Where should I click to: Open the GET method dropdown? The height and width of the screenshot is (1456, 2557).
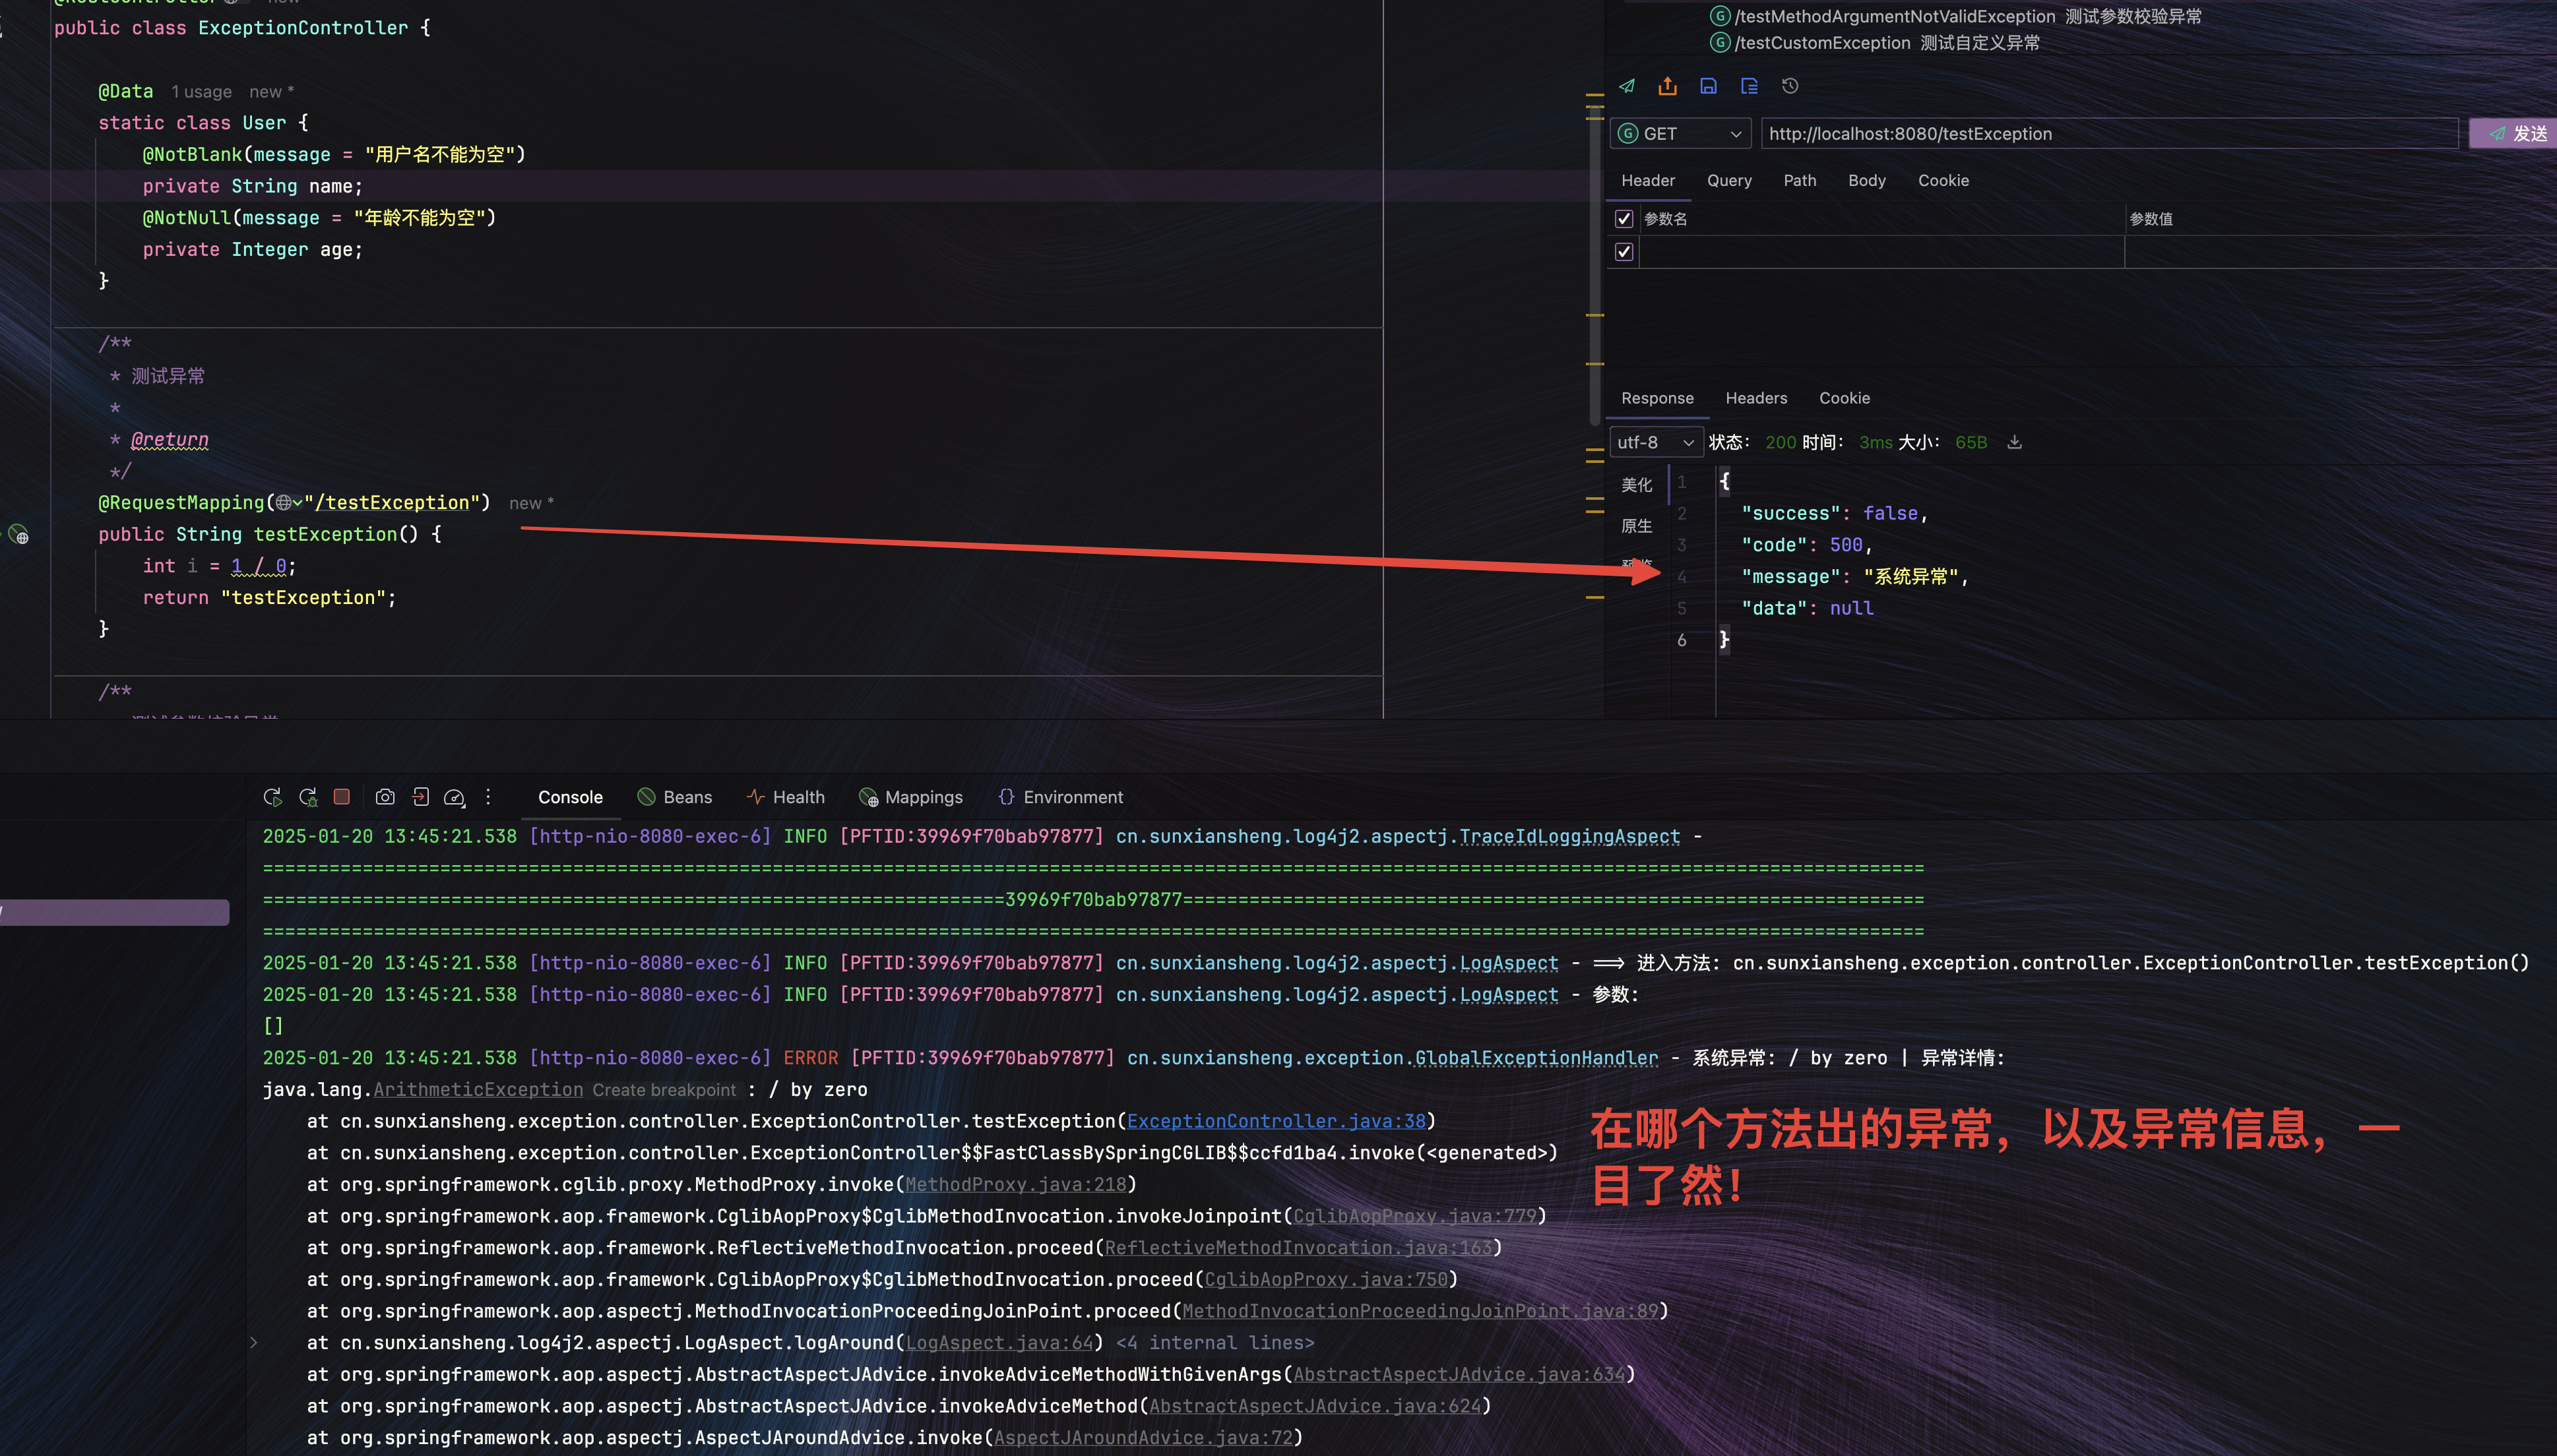coord(1681,134)
